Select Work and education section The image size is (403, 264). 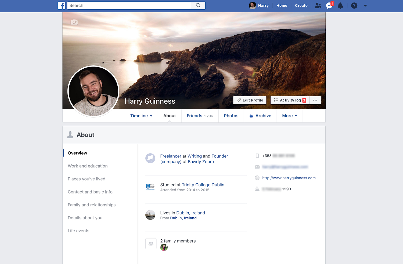tap(88, 166)
